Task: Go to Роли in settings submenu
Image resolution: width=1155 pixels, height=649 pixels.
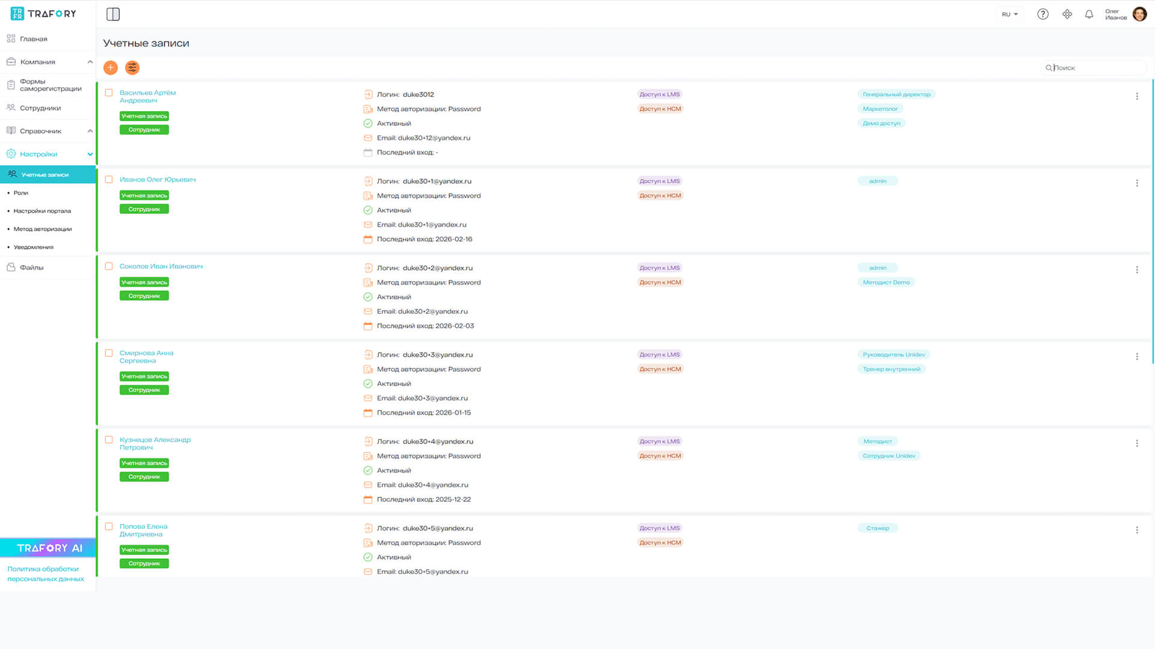Action: coord(21,193)
